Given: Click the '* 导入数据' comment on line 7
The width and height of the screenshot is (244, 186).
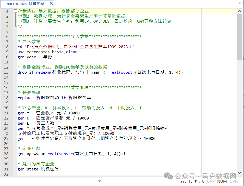Looking at the screenshot, I should coord(29,42).
